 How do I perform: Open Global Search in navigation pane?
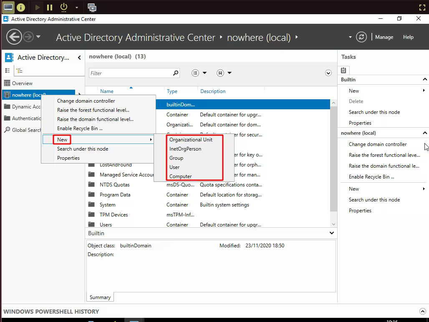22,130
